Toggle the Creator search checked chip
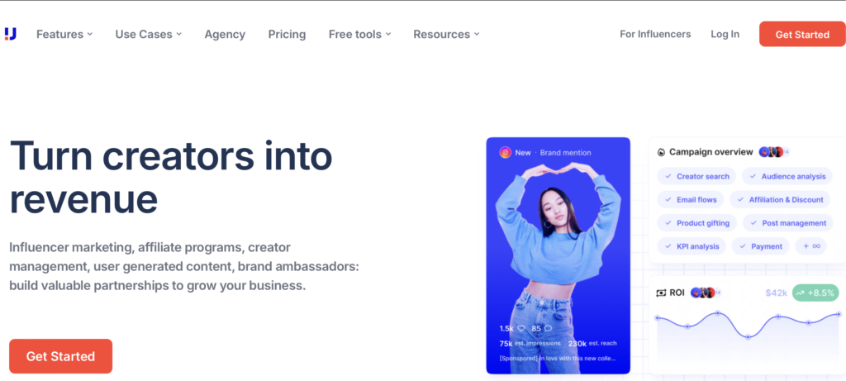 point(696,177)
